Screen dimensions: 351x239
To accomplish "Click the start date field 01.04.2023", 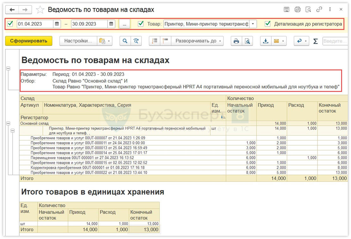I will pyautogui.click(x=35, y=24).
